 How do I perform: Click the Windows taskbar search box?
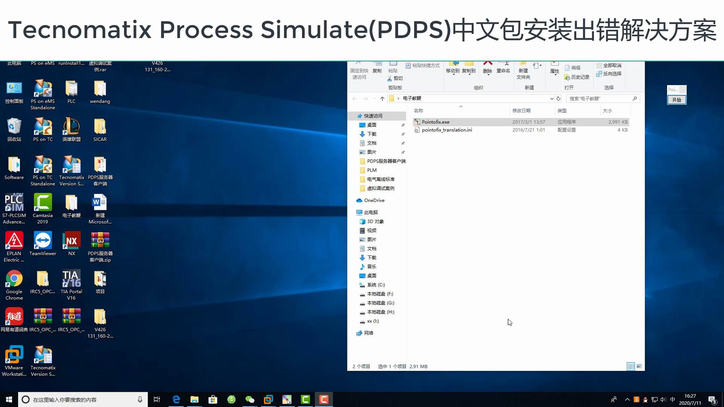point(83,399)
